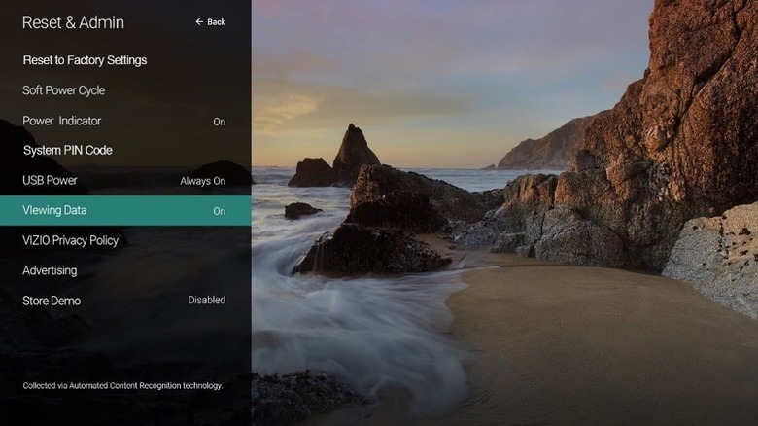Click the Back arrow icon
Viewport: 758px width, 426px height.
click(199, 21)
